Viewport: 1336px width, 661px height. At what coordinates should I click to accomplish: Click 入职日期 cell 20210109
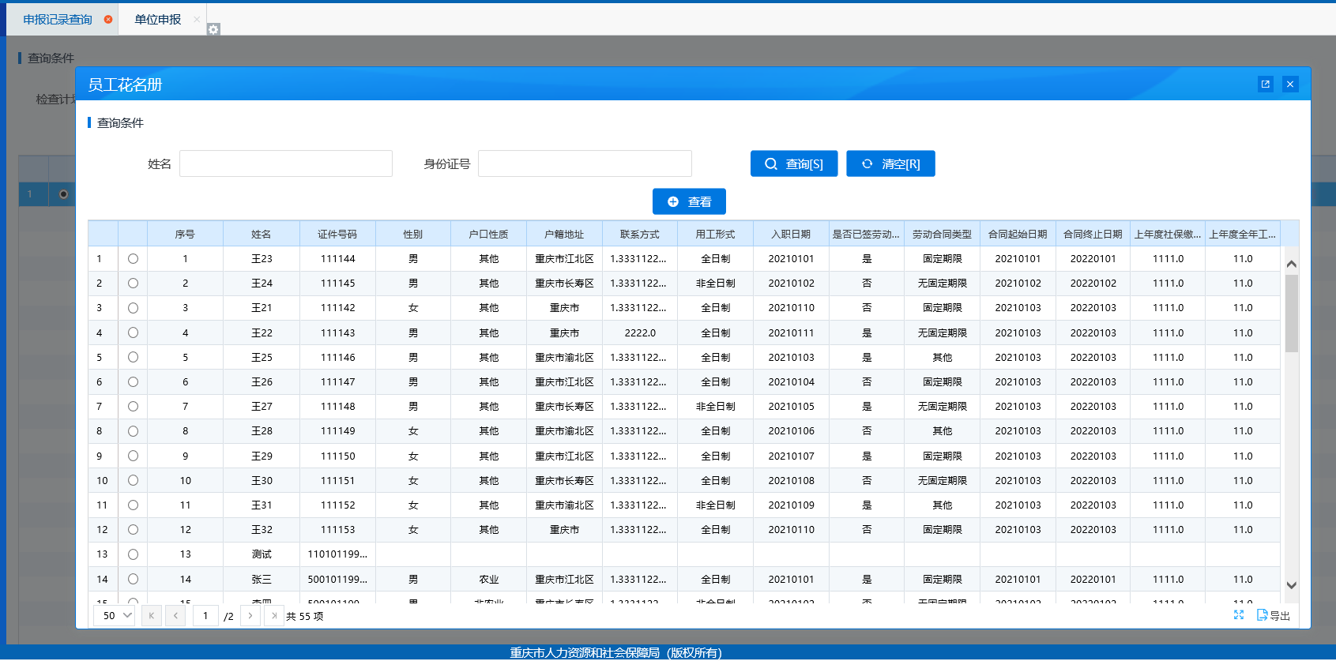791,505
